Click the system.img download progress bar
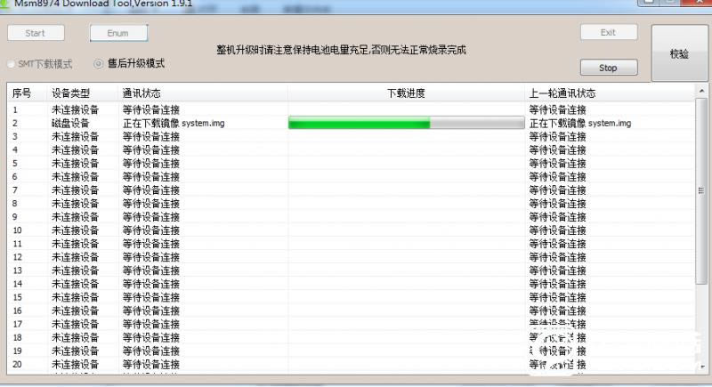Viewport: 712px width, 387px height. click(407, 123)
